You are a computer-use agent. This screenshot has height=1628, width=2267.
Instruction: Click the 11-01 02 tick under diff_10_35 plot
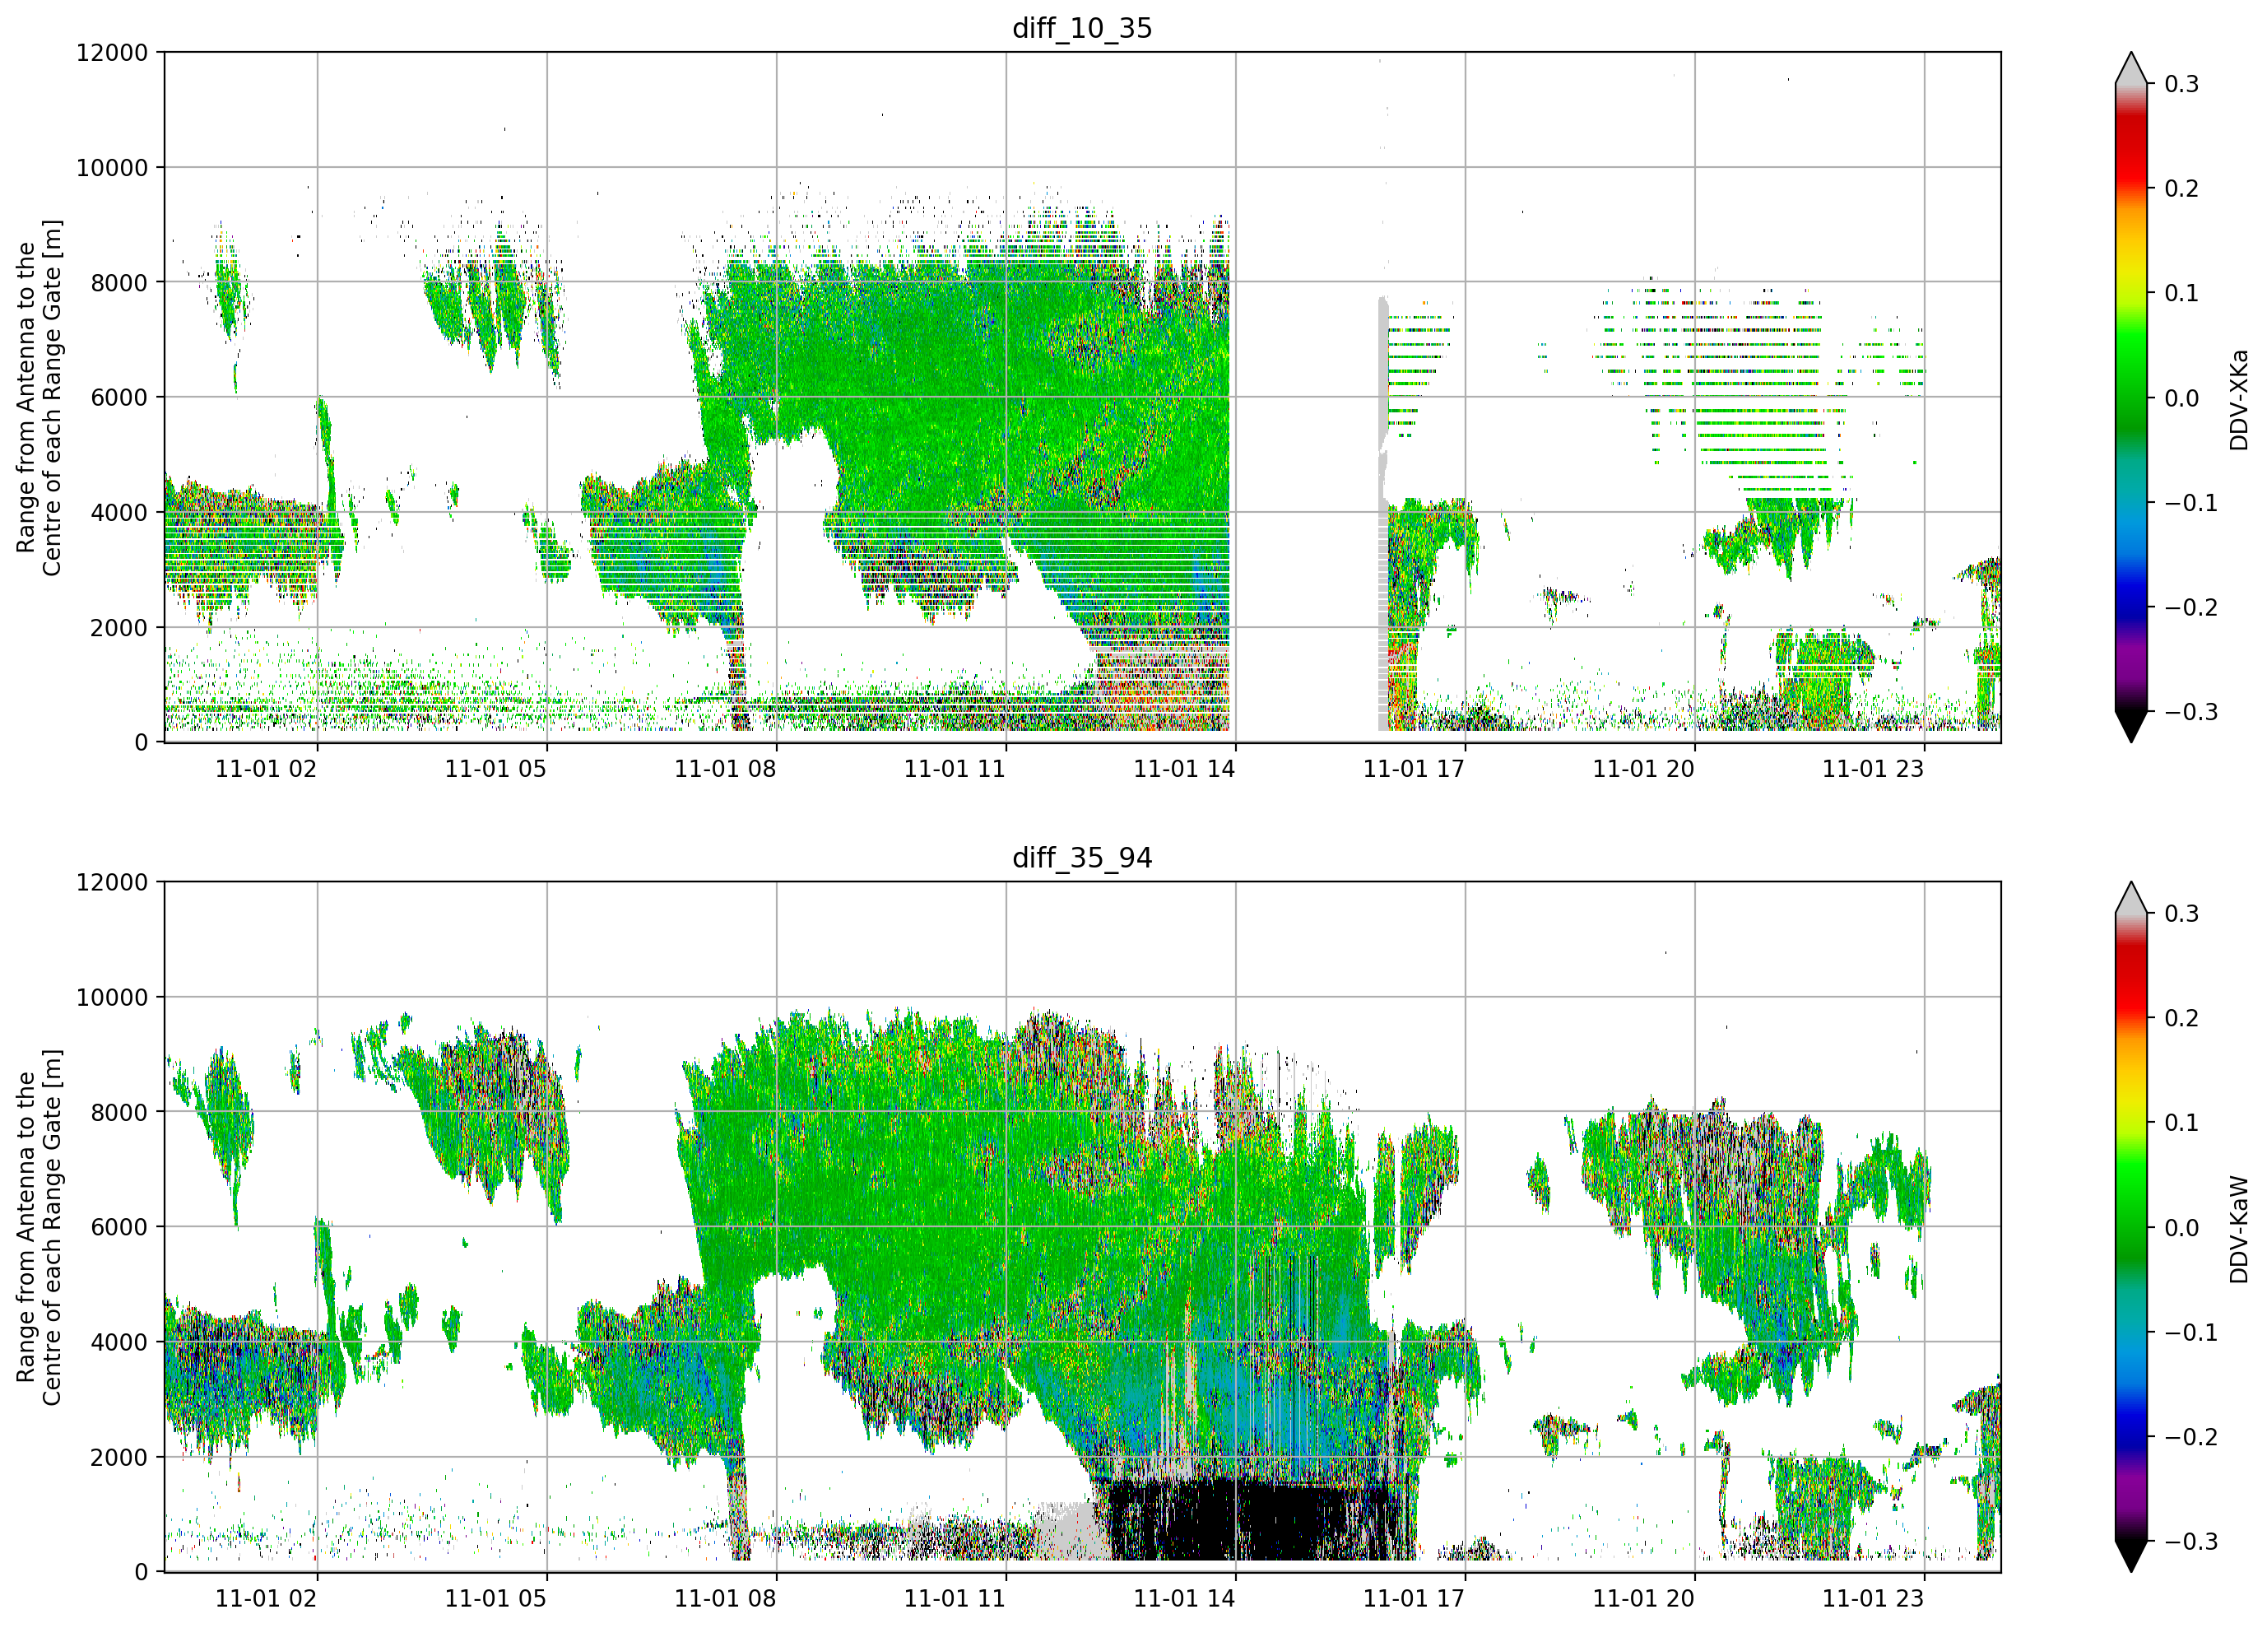tap(266, 769)
